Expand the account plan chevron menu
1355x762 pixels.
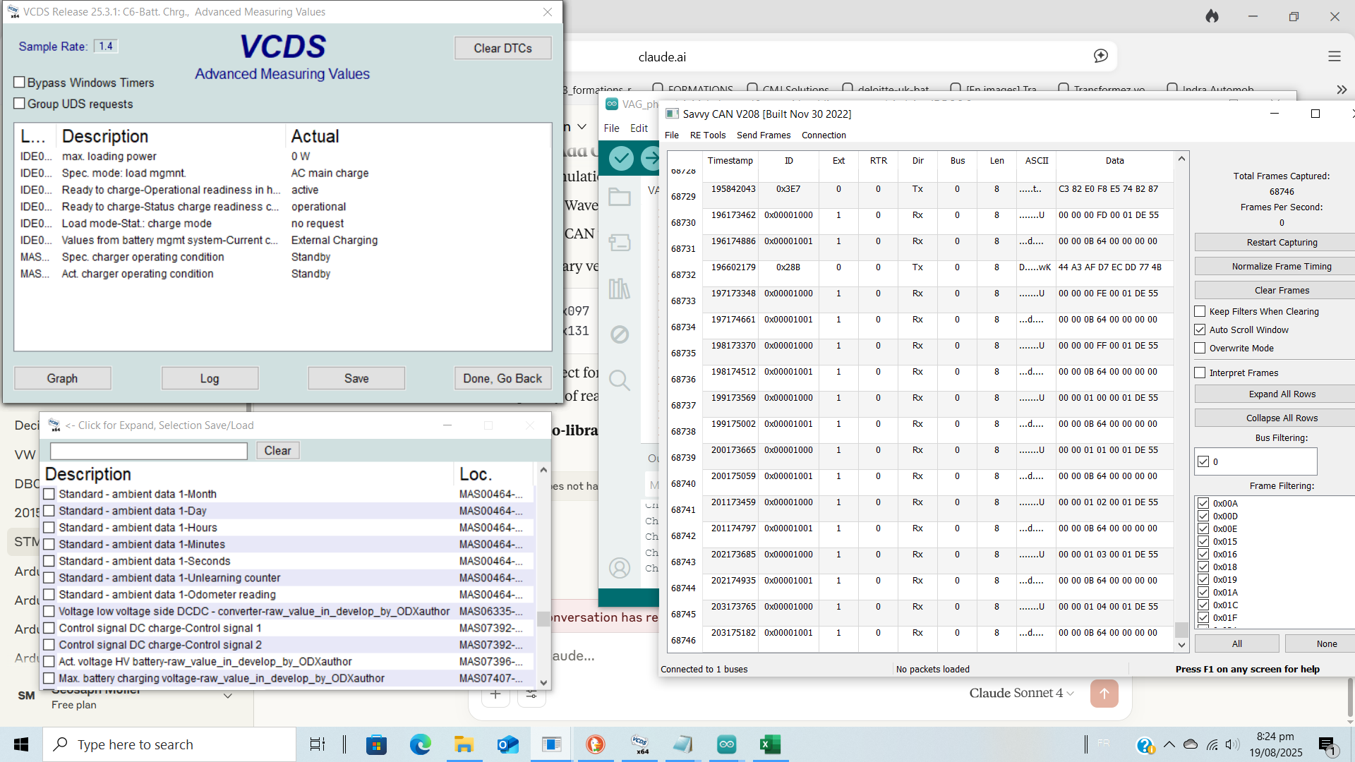[x=228, y=696]
